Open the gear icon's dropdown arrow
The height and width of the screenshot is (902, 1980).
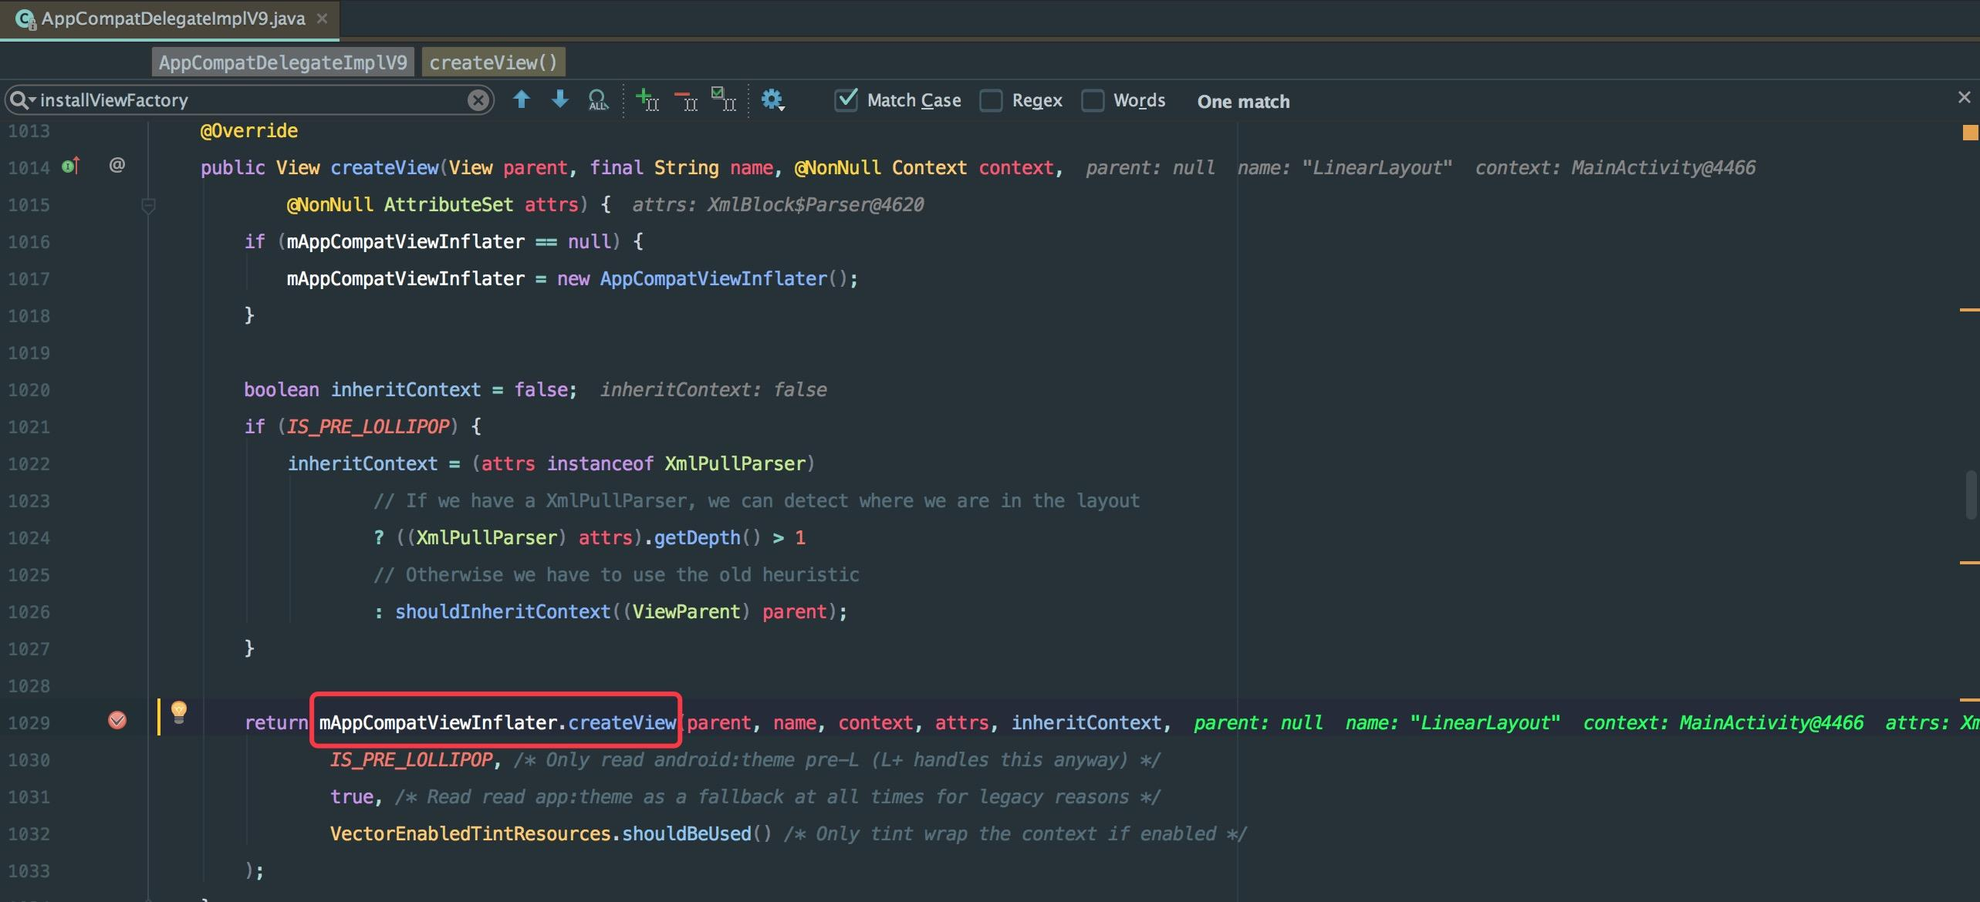pyautogui.click(x=782, y=108)
